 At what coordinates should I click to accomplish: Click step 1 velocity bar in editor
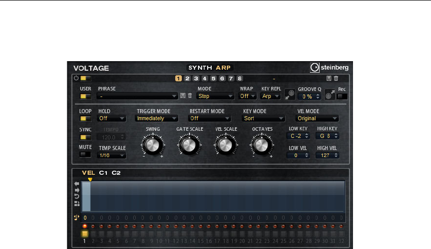coord(86,196)
